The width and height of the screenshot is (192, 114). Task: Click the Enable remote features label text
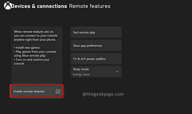pos(29,91)
